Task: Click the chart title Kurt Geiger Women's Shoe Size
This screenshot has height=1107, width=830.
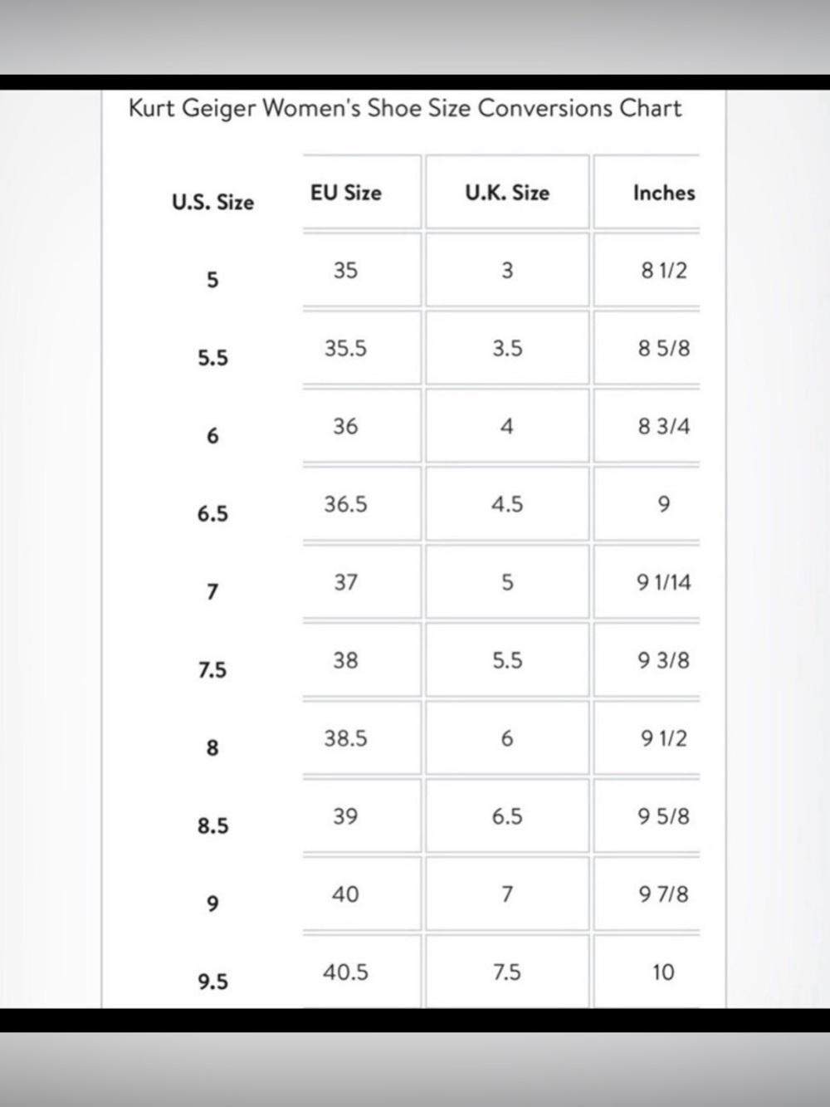Action: (300, 109)
